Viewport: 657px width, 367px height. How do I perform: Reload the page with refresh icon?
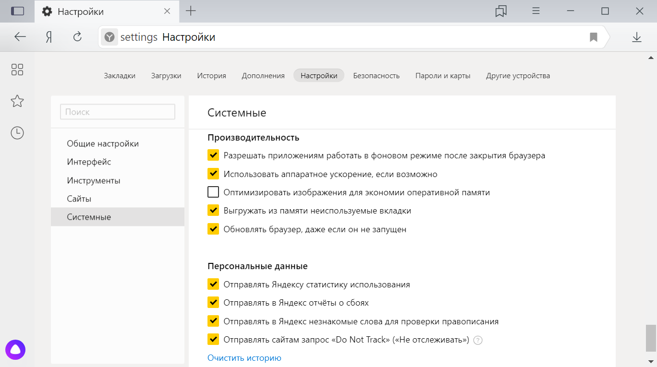point(77,37)
